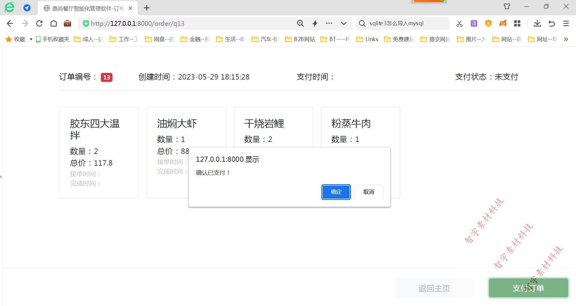Open 手机收藏夹 bookmark
The image size is (576, 306).
coord(52,39)
